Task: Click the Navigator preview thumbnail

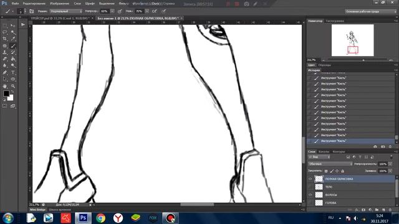Action: (353, 40)
